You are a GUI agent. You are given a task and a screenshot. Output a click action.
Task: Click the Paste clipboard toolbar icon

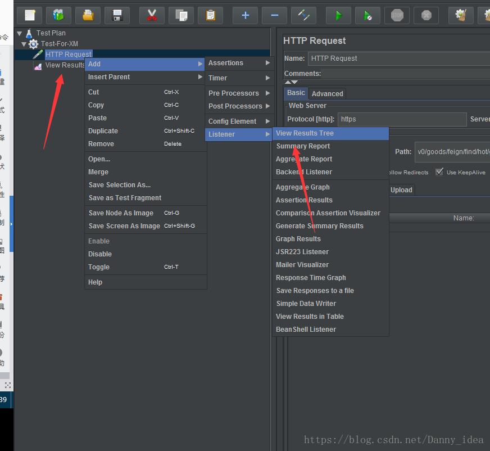[x=210, y=15]
